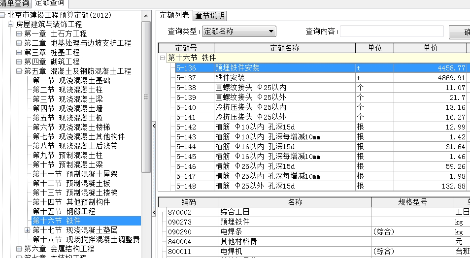Image resolution: width=470 pixels, height=258 pixels.
Task: Expand 第二章 地基处理与边坡支护工程
Action: click(19, 43)
